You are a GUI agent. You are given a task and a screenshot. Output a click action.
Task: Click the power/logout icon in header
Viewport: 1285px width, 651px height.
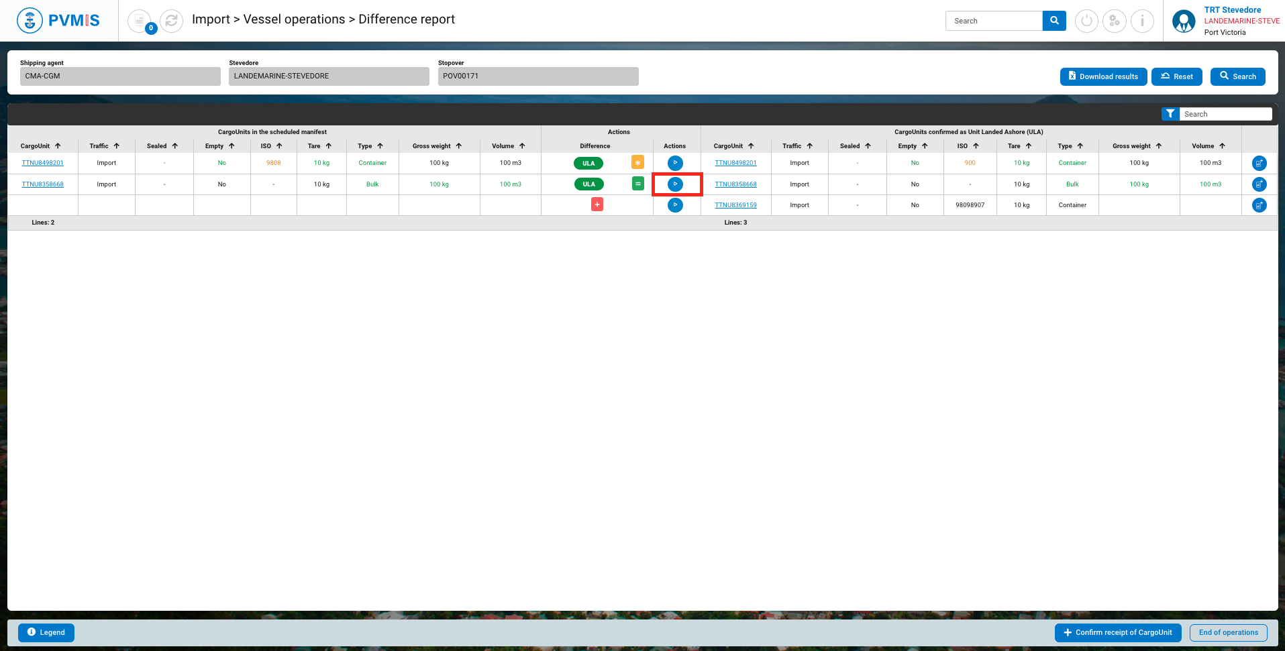coord(1086,21)
